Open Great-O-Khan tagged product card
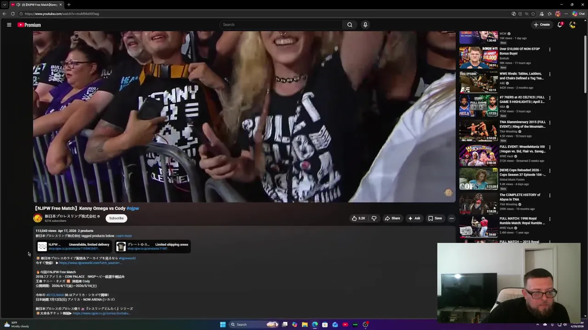 point(153,247)
